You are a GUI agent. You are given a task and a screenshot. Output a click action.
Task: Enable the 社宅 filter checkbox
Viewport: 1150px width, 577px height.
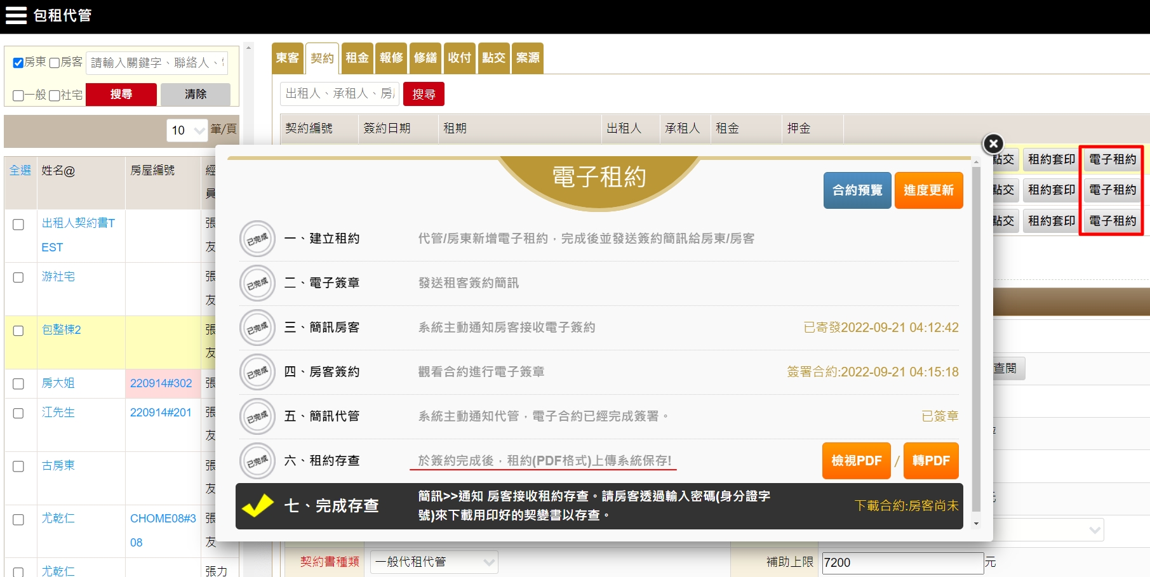55,96
